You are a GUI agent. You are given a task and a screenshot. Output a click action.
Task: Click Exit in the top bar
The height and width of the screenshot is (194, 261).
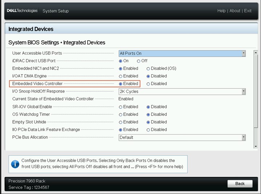pos(248,11)
